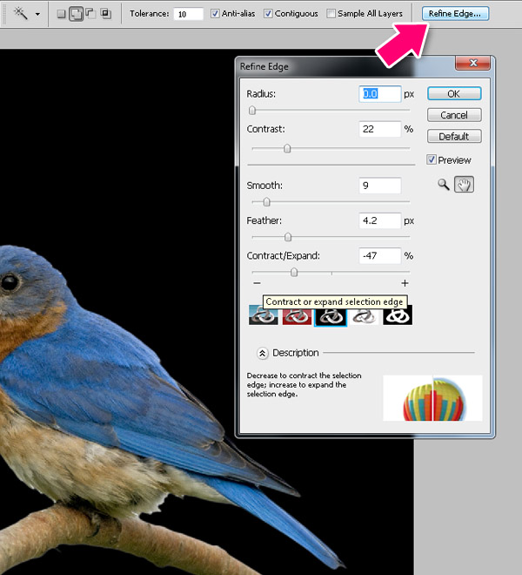The width and height of the screenshot is (522, 575).
Task: Select the Magic Wand tool icon
Action: pyautogui.click(x=19, y=14)
